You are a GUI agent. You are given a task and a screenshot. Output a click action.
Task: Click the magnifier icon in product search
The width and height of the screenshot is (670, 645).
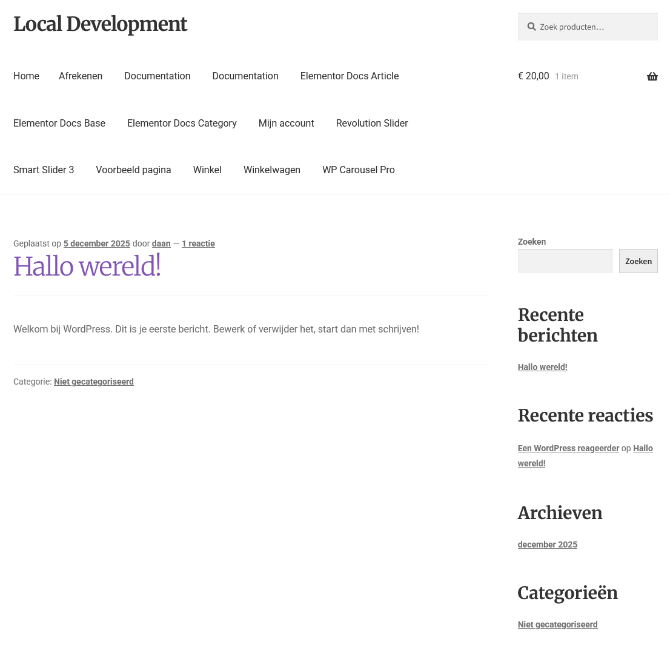click(x=531, y=27)
